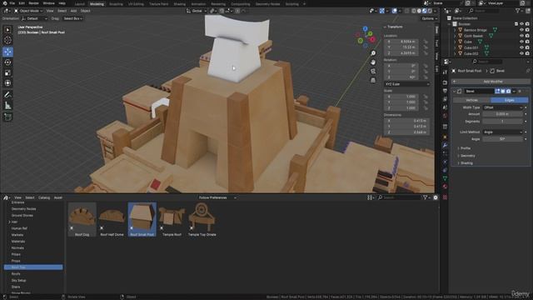Open the Orientation Default dropdown
Image resolution: width=533 pixels, height=300 pixels.
coord(35,18)
